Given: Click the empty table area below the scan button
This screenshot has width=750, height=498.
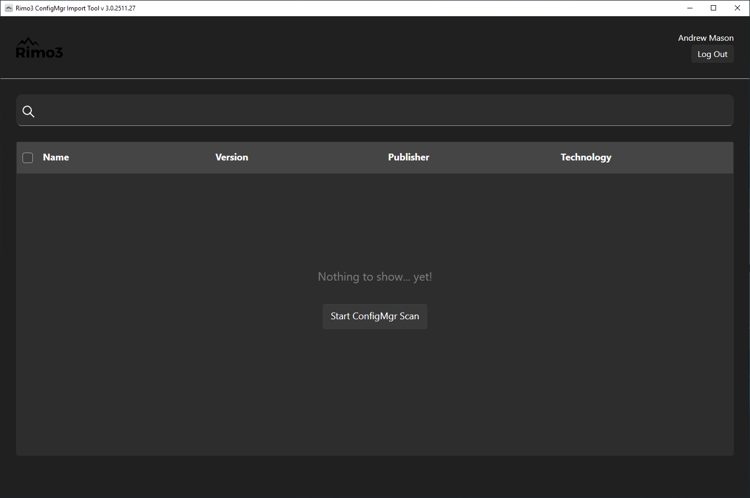Looking at the screenshot, I should [374, 397].
